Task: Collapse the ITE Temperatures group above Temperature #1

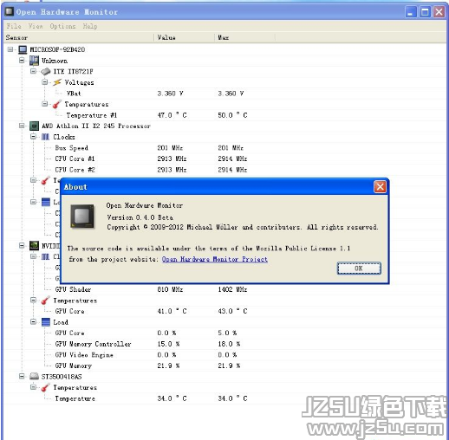Action: (x=45, y=104)
